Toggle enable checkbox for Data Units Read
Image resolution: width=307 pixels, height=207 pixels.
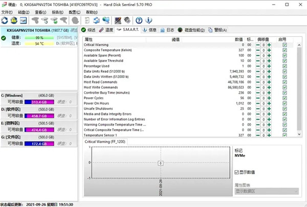(284, 71)
